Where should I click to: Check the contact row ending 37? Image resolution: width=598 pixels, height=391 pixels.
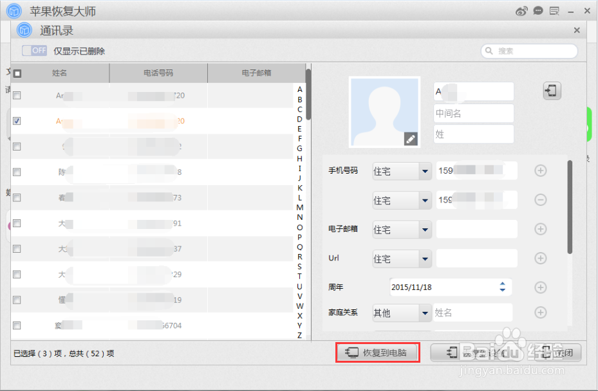tap(17, 248)
